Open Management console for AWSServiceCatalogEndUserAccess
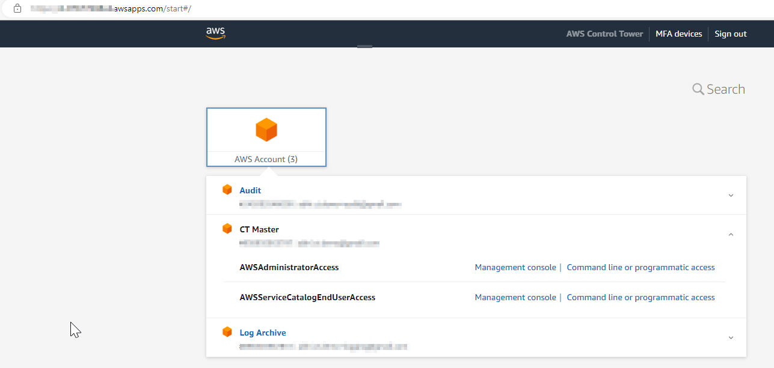This screenshot has height=368, width=774. (x=515, y=297)
